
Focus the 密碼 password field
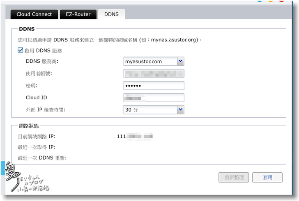pyautogui.click(x=154, y=86)
